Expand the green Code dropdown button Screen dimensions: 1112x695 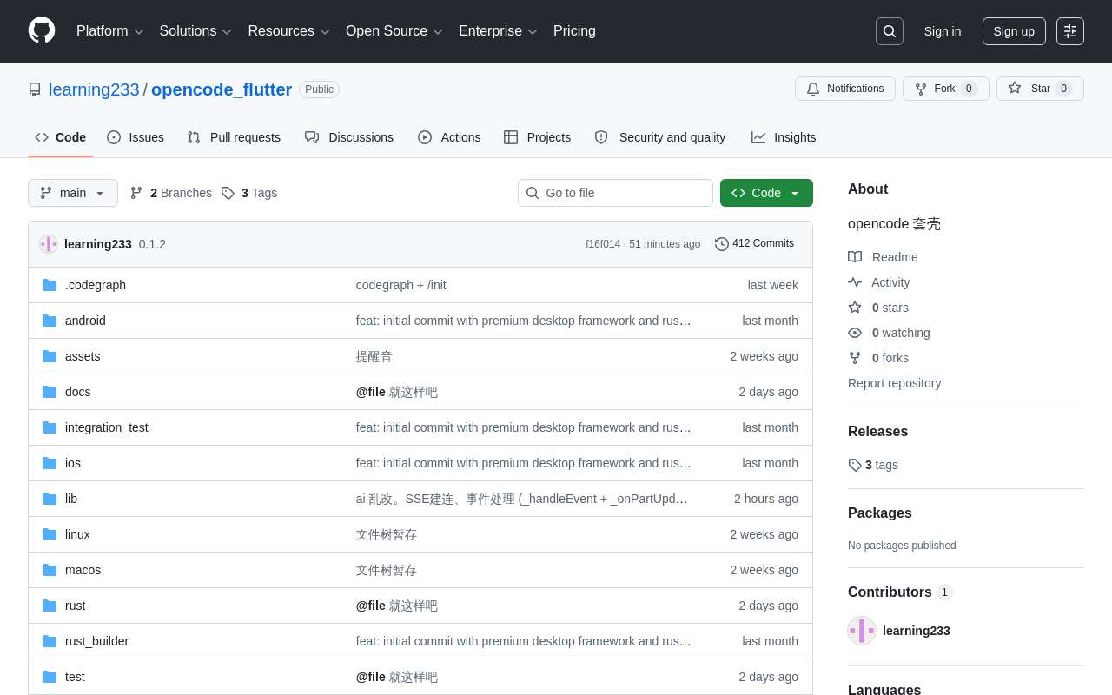pos(766,193)
